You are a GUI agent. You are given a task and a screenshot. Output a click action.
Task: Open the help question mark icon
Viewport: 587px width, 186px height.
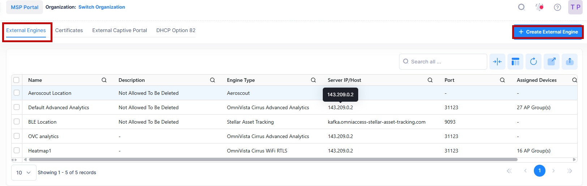[557, 7]
